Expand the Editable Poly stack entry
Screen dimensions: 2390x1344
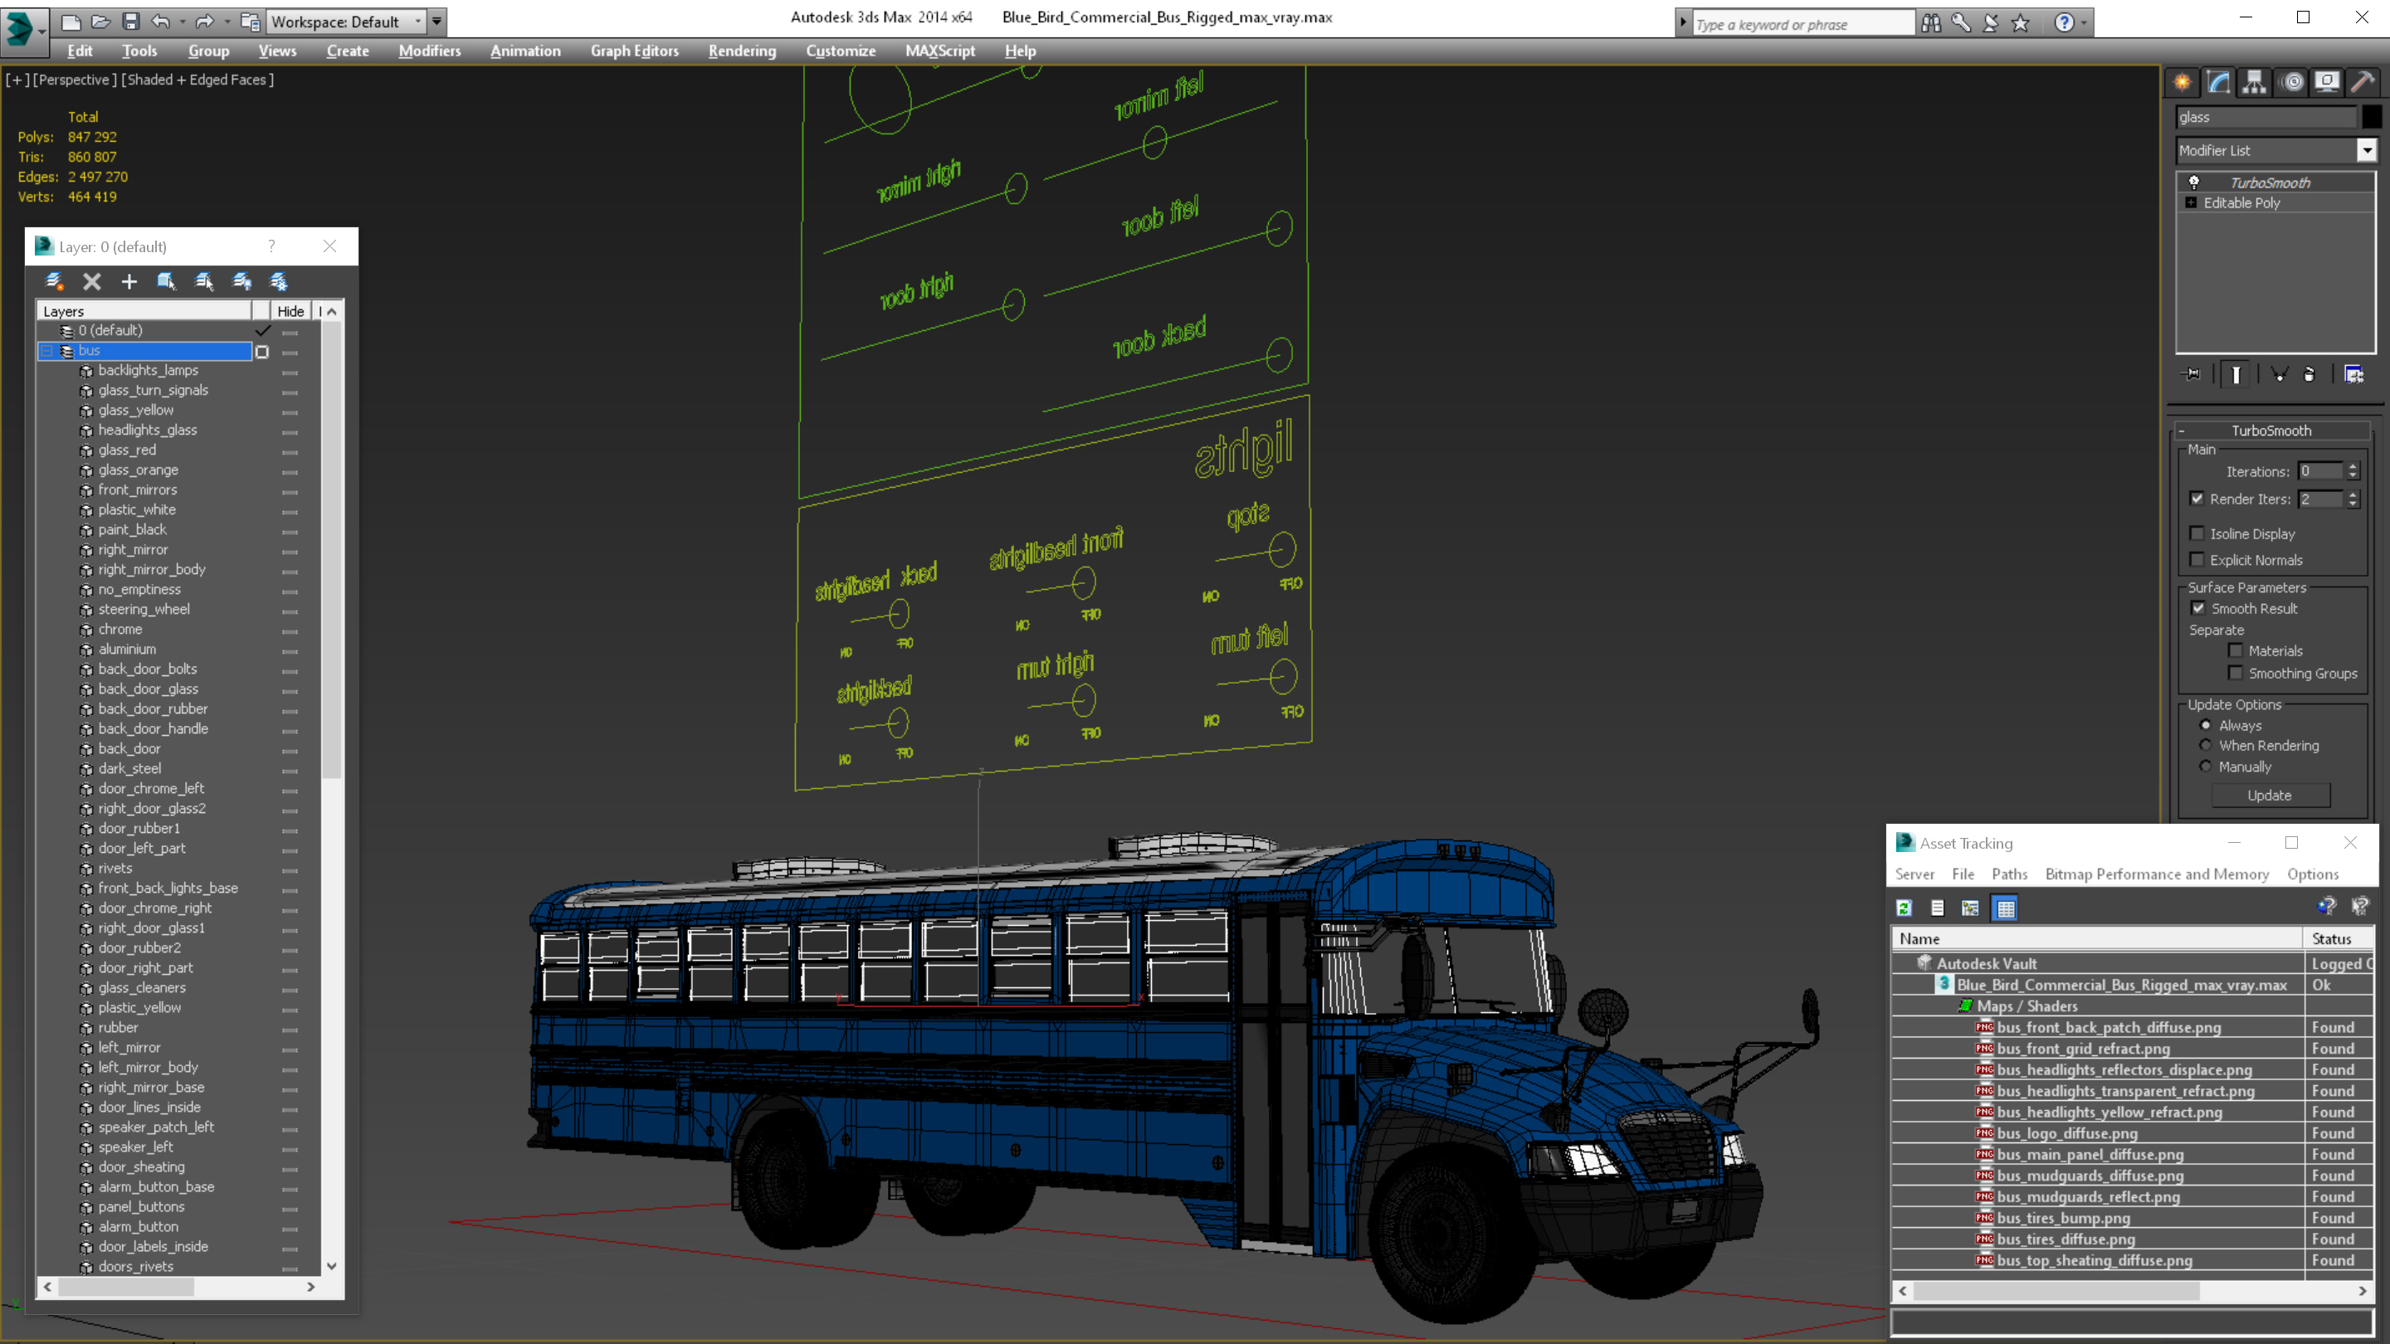tap(2192, 203)
